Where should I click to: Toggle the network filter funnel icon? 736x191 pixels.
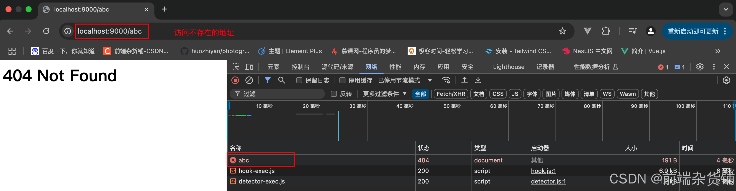coord(267,80)
